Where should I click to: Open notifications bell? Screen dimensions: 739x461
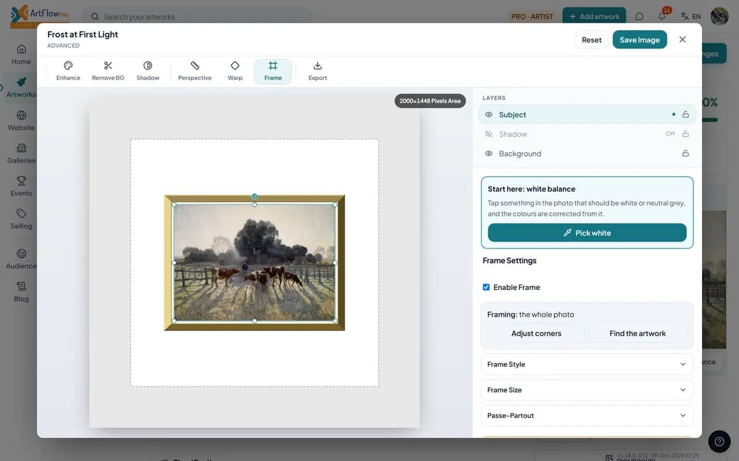pos(662,16)
